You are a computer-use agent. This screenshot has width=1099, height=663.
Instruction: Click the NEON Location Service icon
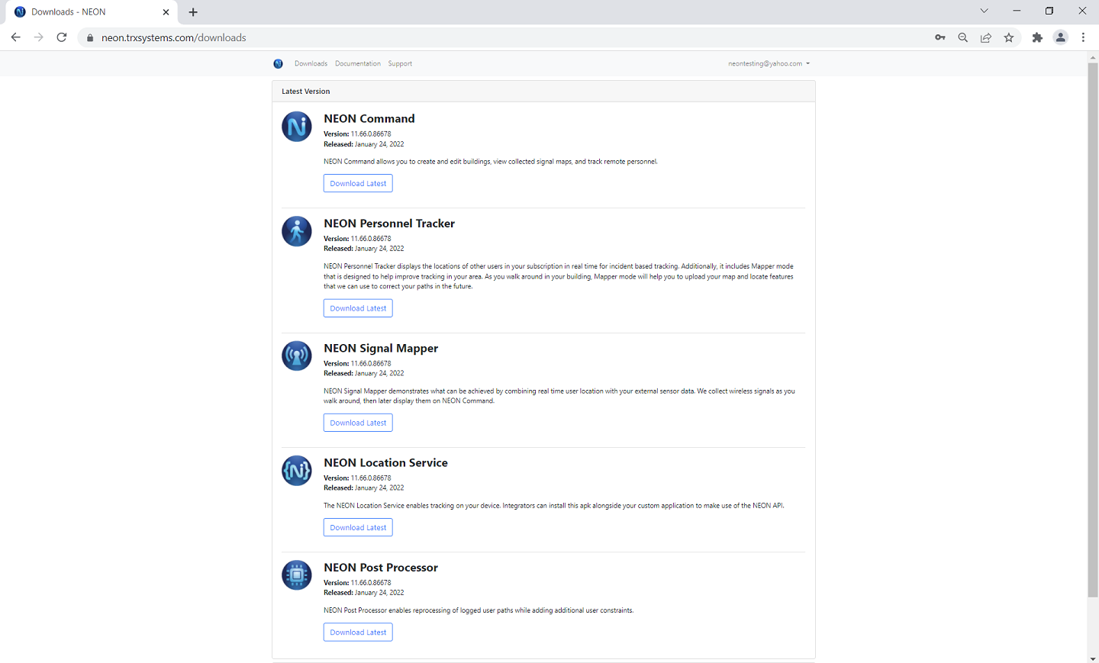click(297, 471)
